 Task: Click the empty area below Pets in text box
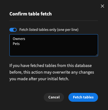[54, 51]
